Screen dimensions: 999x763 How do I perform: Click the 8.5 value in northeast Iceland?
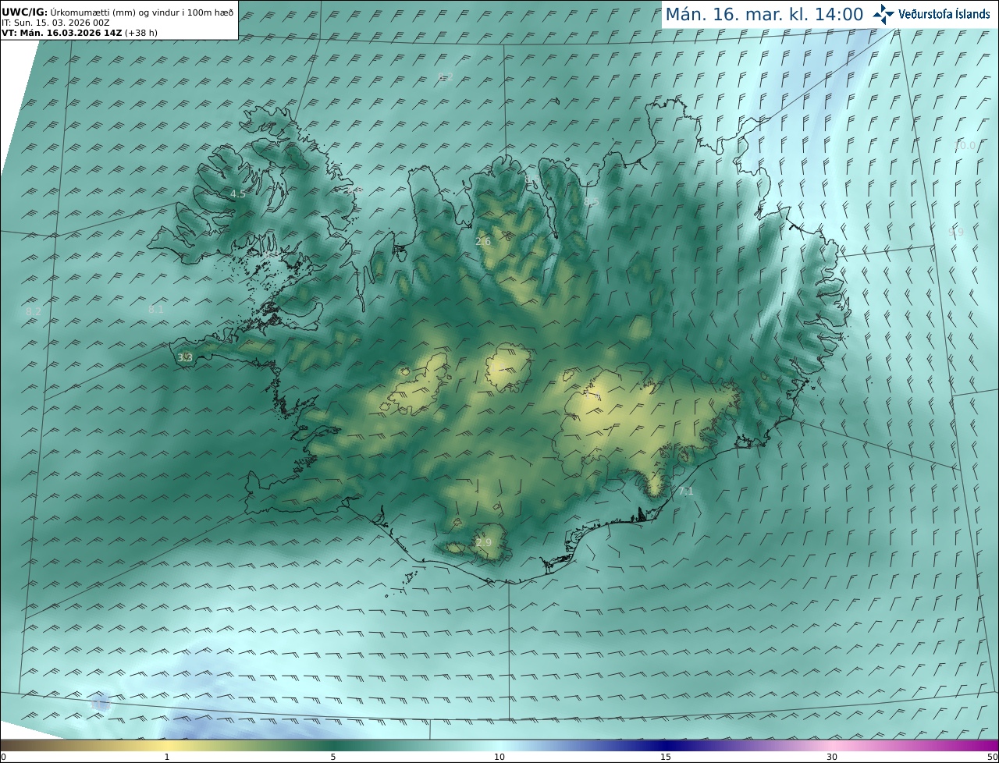[x=592, y=202]
